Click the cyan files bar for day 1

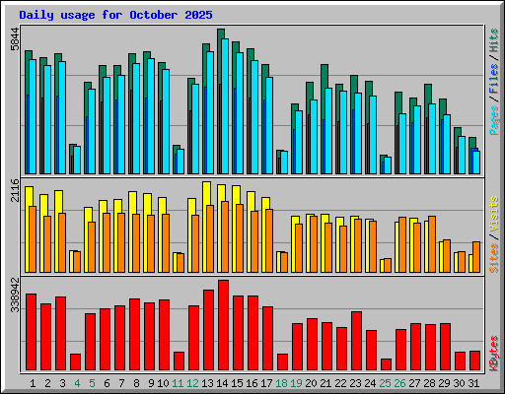click(x=33, y=116)
